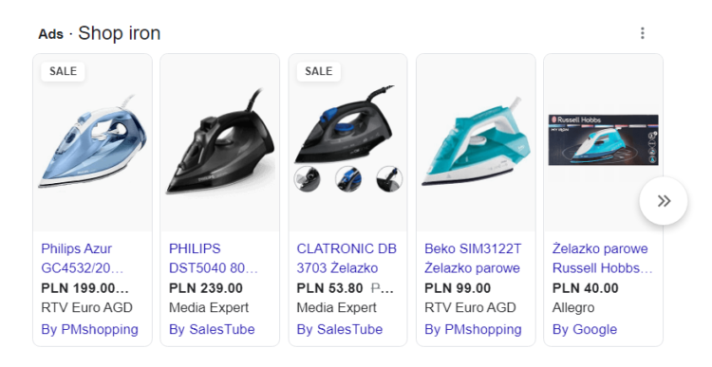Click the By Google link under Allegro
This screenshot has width=712, height=367.
coord(585,329)
